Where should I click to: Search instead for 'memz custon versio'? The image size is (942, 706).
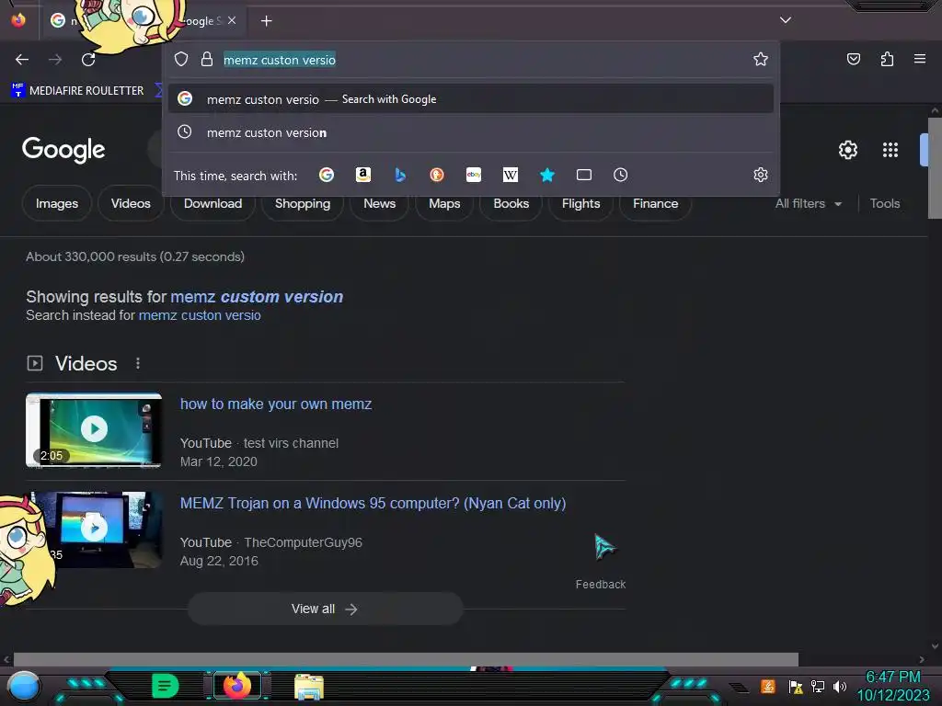[x=200, y=315]
